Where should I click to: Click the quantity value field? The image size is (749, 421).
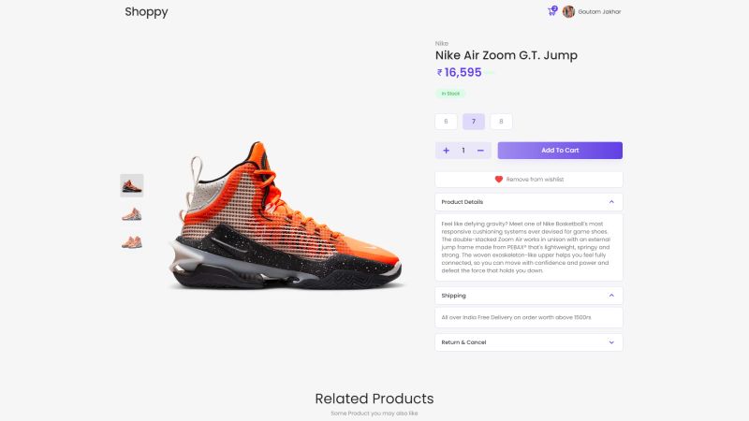point(463,151)
